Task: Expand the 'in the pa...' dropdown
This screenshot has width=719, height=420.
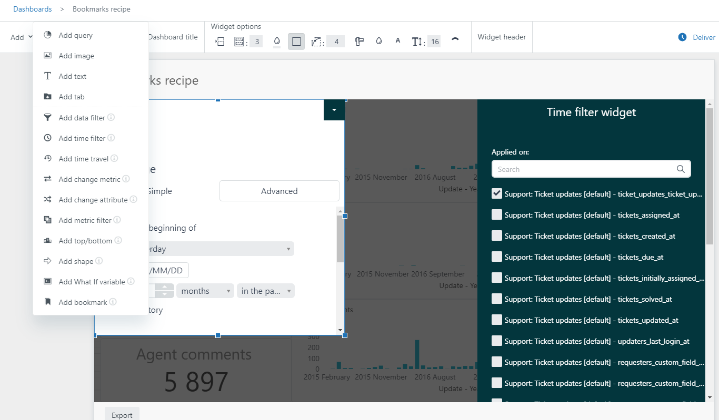Action: point(265,290)
